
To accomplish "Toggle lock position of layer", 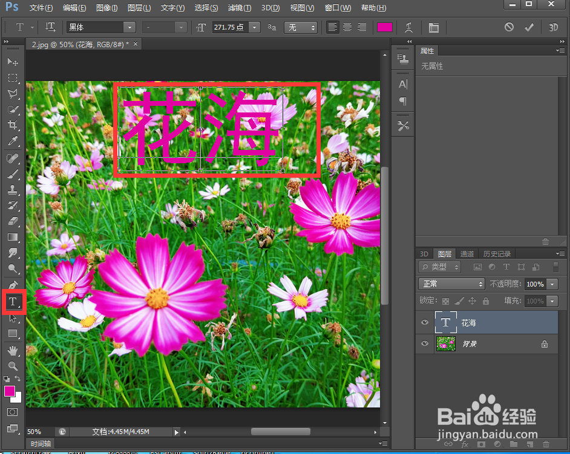I will tap(472, 300).
